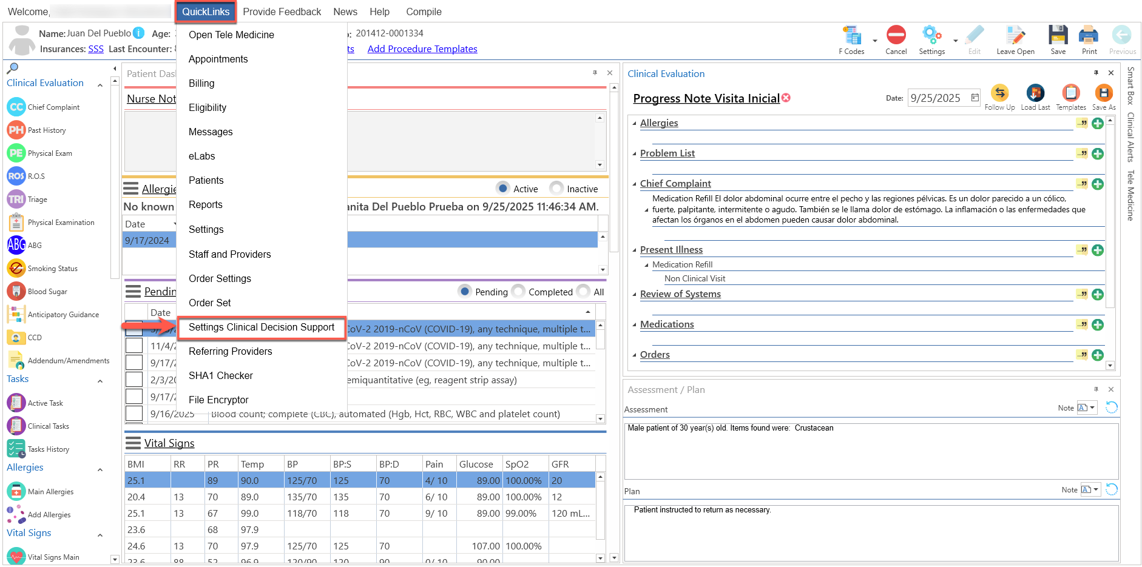This screenshot has width=1142, height=567.
Task: Select the Pending orders radio button
Action: 465,292
